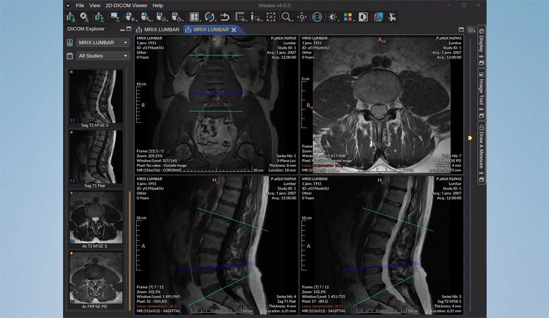Screen dimensions: 549x318
Task: Open the synchronize views icon
Action: (x=209, y=17)
